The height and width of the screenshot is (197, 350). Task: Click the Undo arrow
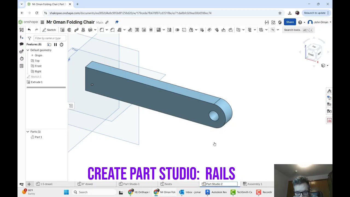(29, 30)
